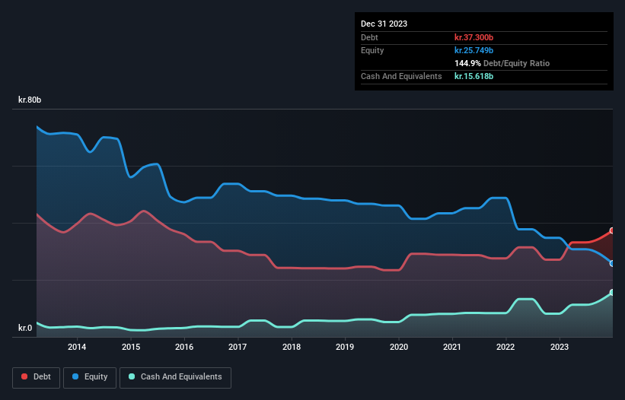Click the Equity label in tooltip
The image size is (625, 400).
372,50
